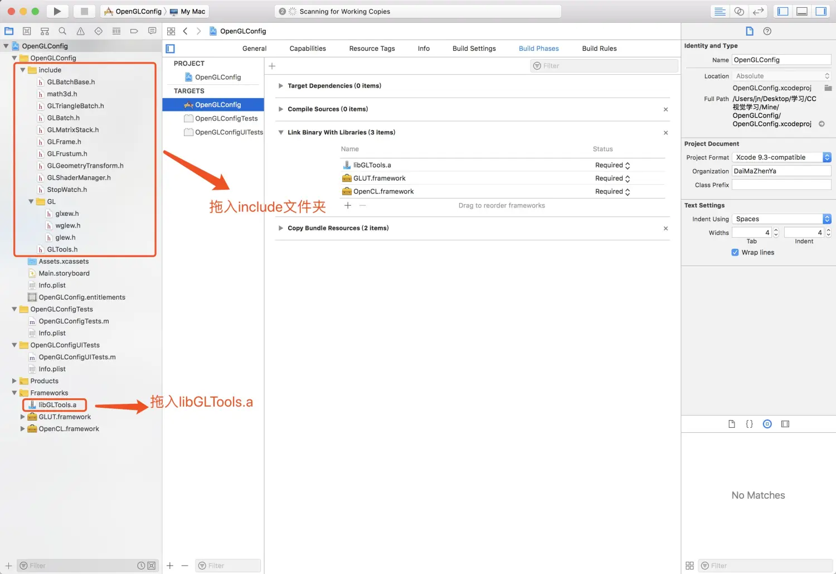Expand Compile Sources section

coord(281,109)
